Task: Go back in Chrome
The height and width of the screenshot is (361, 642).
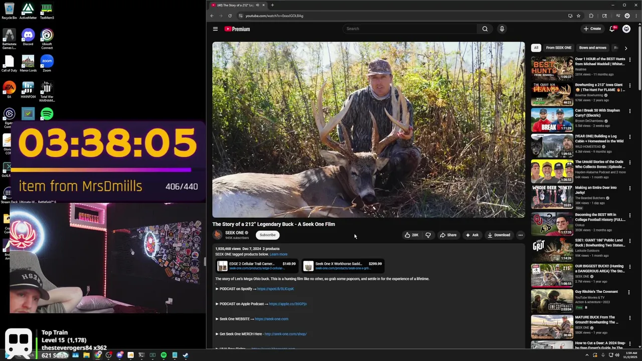Action: pos(212,16)
